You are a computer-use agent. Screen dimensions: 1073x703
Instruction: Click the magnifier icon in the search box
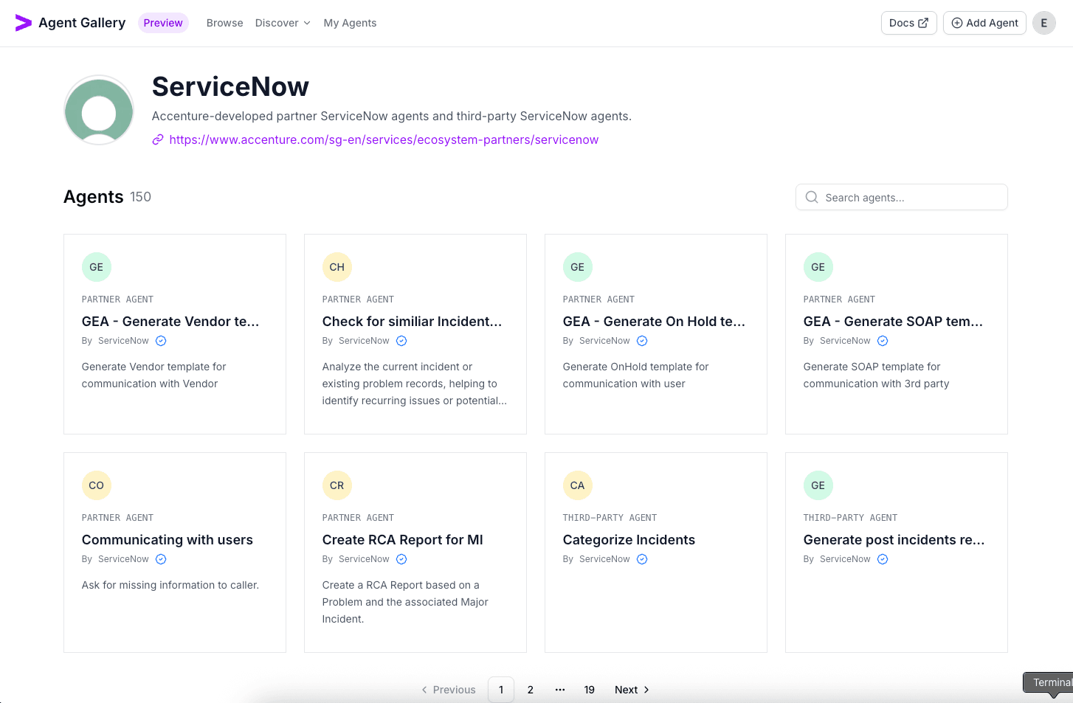[811, 197]
